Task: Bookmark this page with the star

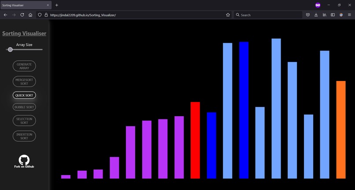Action: click(x=228, y=15)
